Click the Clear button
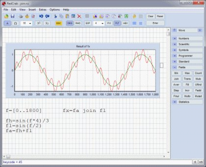Viewport: 206px width, 167px height. coord(151,16)
